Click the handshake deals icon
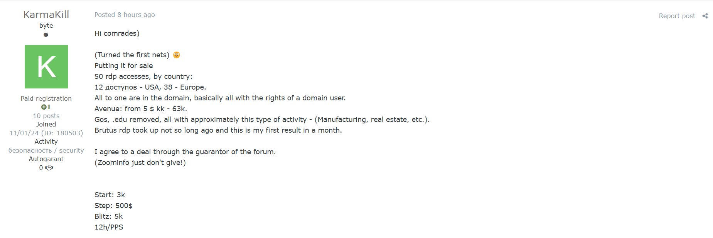Viewport: 713px width, 238px height. (x=49, y=168)
